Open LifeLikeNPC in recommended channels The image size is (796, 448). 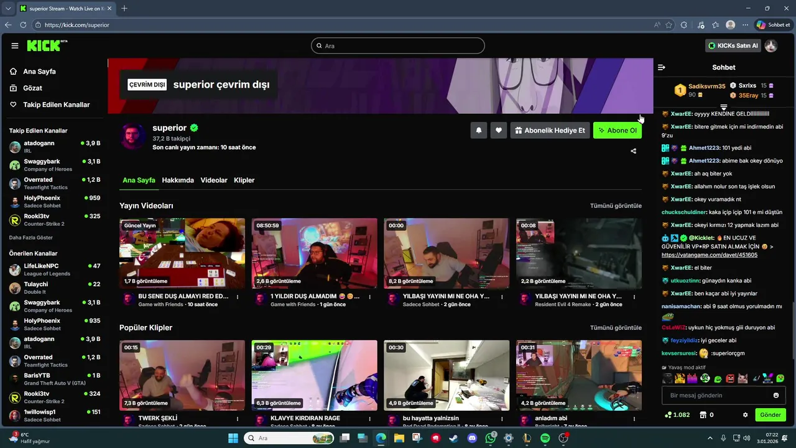pos(55,269)
